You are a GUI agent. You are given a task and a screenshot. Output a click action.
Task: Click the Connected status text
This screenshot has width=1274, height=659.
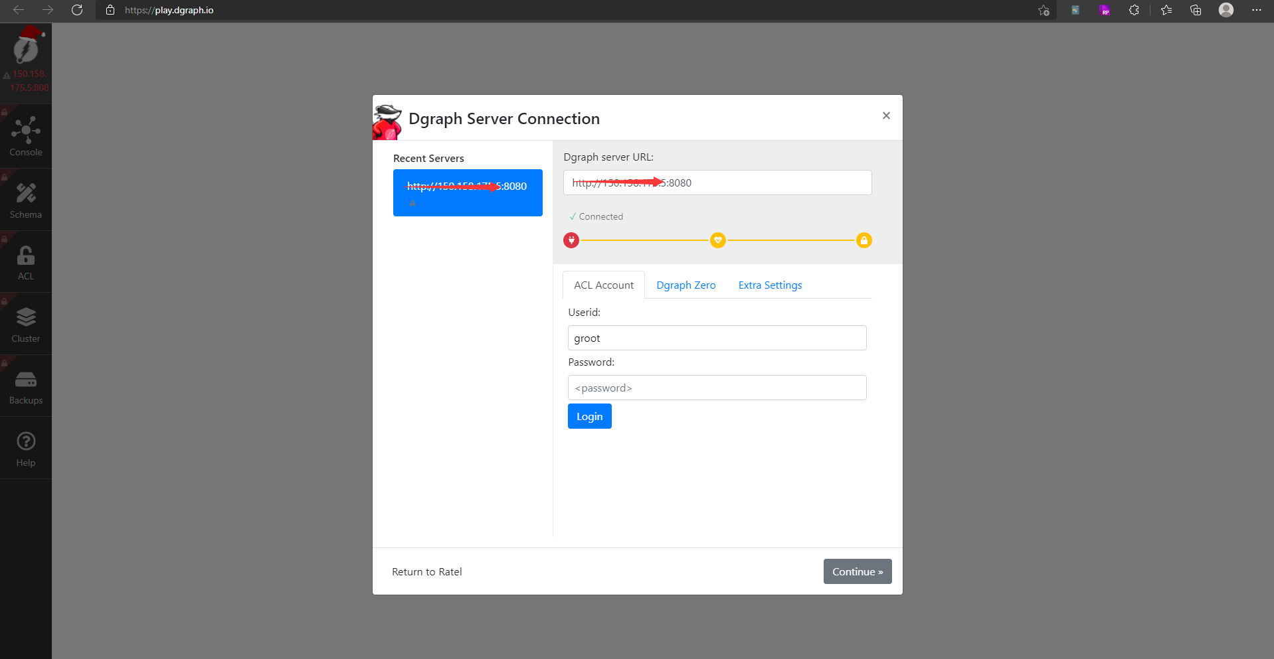(x=601, y=216)
